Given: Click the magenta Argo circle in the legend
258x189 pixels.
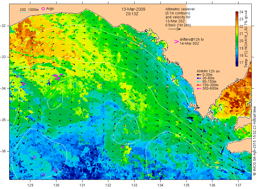Looking at the screenshot, I should coord(43,9).
